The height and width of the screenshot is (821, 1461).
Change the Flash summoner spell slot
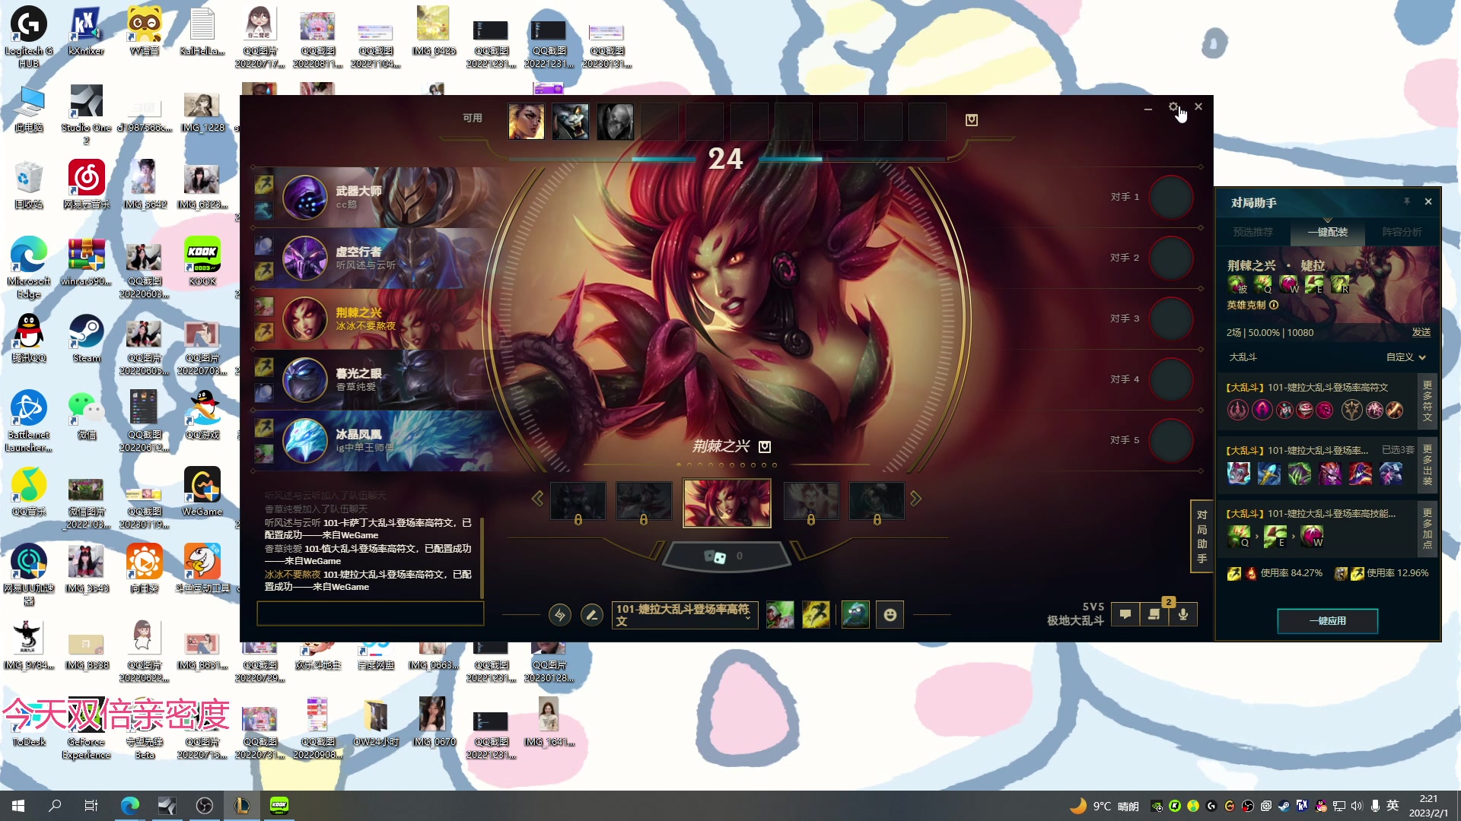[x=816, y=615]
